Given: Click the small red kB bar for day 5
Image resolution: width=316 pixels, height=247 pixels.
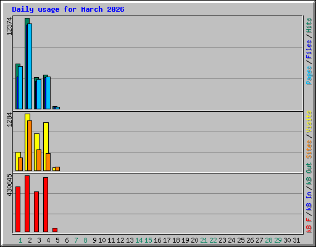Looking at the screenshot, I should [55, 230].
